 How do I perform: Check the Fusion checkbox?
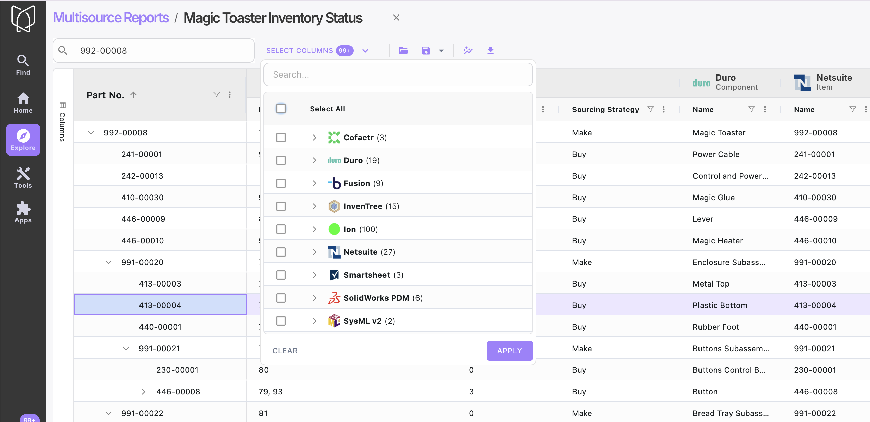pyautogui.click(x=281, y=183)
